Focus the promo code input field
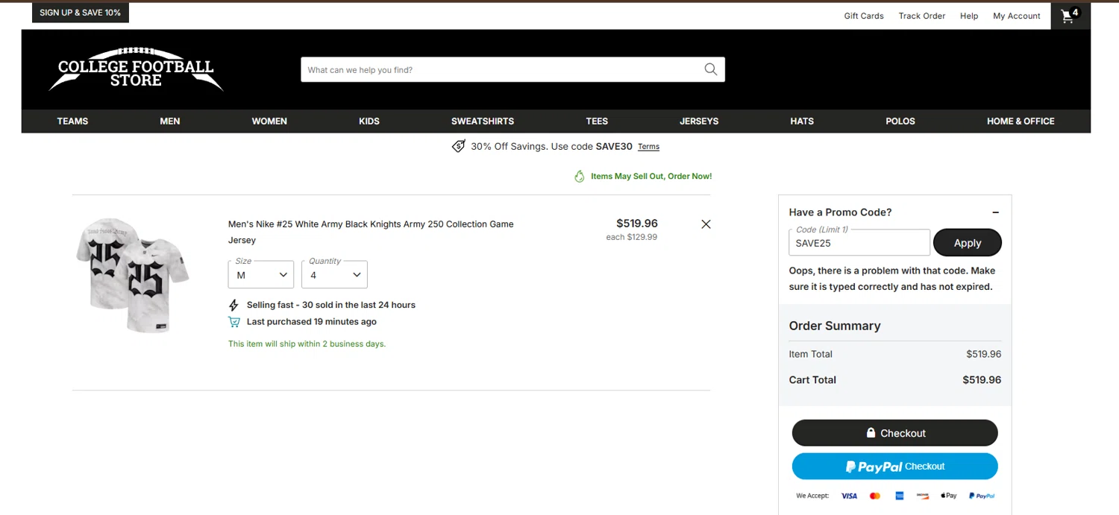The image size is (1119, 515). pos(859,243)
